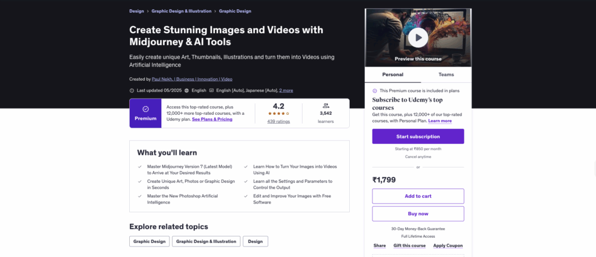Select the Design topic chip

pyautogui.click(x=256, y=241)
